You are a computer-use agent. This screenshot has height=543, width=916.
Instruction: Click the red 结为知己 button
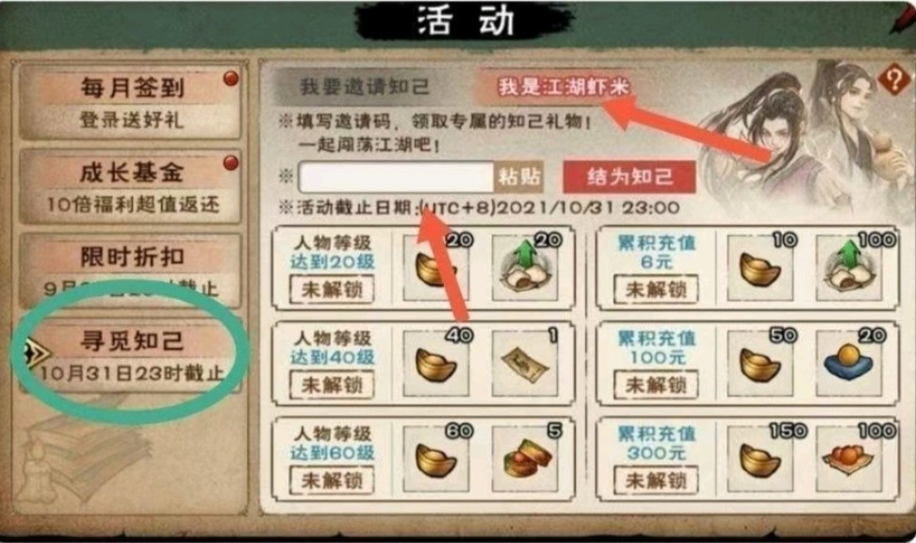pos(630,176)
